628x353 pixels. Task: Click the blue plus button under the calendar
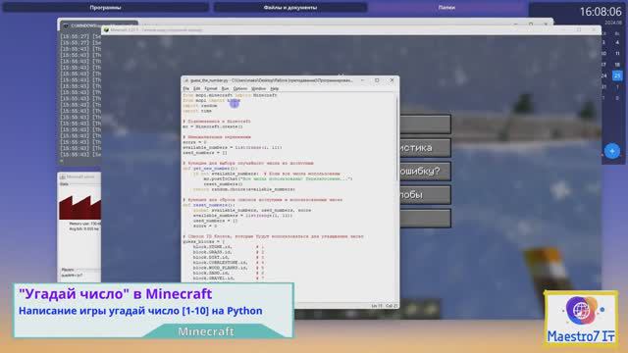[612, 151]
